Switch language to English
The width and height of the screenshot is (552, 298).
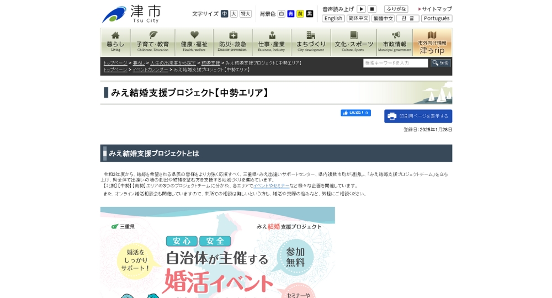333,18
